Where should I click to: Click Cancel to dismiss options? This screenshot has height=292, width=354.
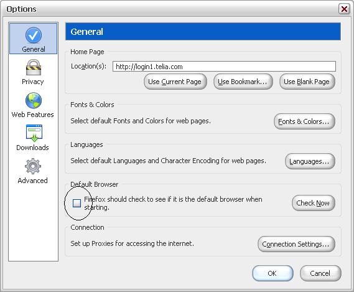pyautogui.click(x=320, y=273)
